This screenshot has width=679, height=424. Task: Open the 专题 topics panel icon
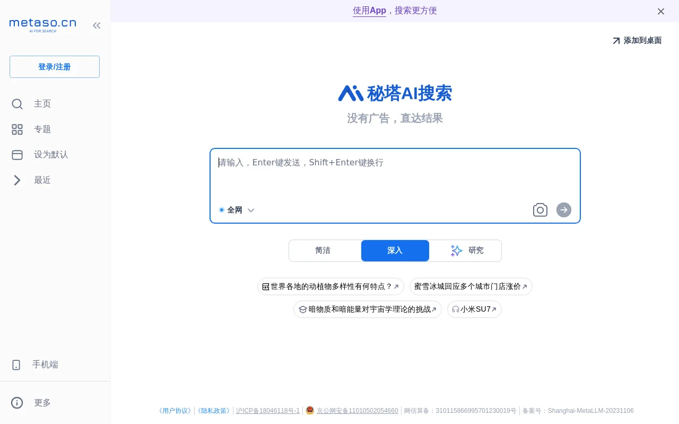(17, 129)
